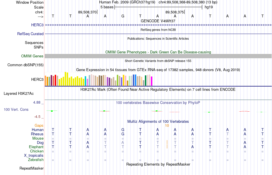Viewport: 272px width, 175px height.
Task: Click the G base in the reference sequence row
Action: tap(123, 16)
